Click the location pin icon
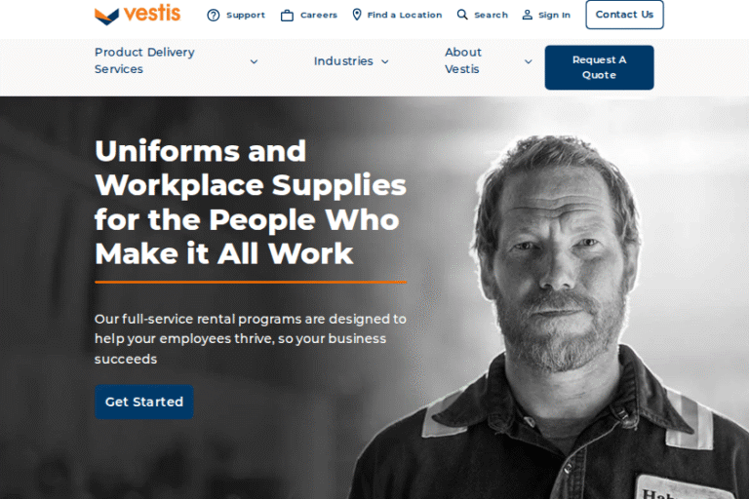This screenshot has width=749, height=499. coord(356,15)
